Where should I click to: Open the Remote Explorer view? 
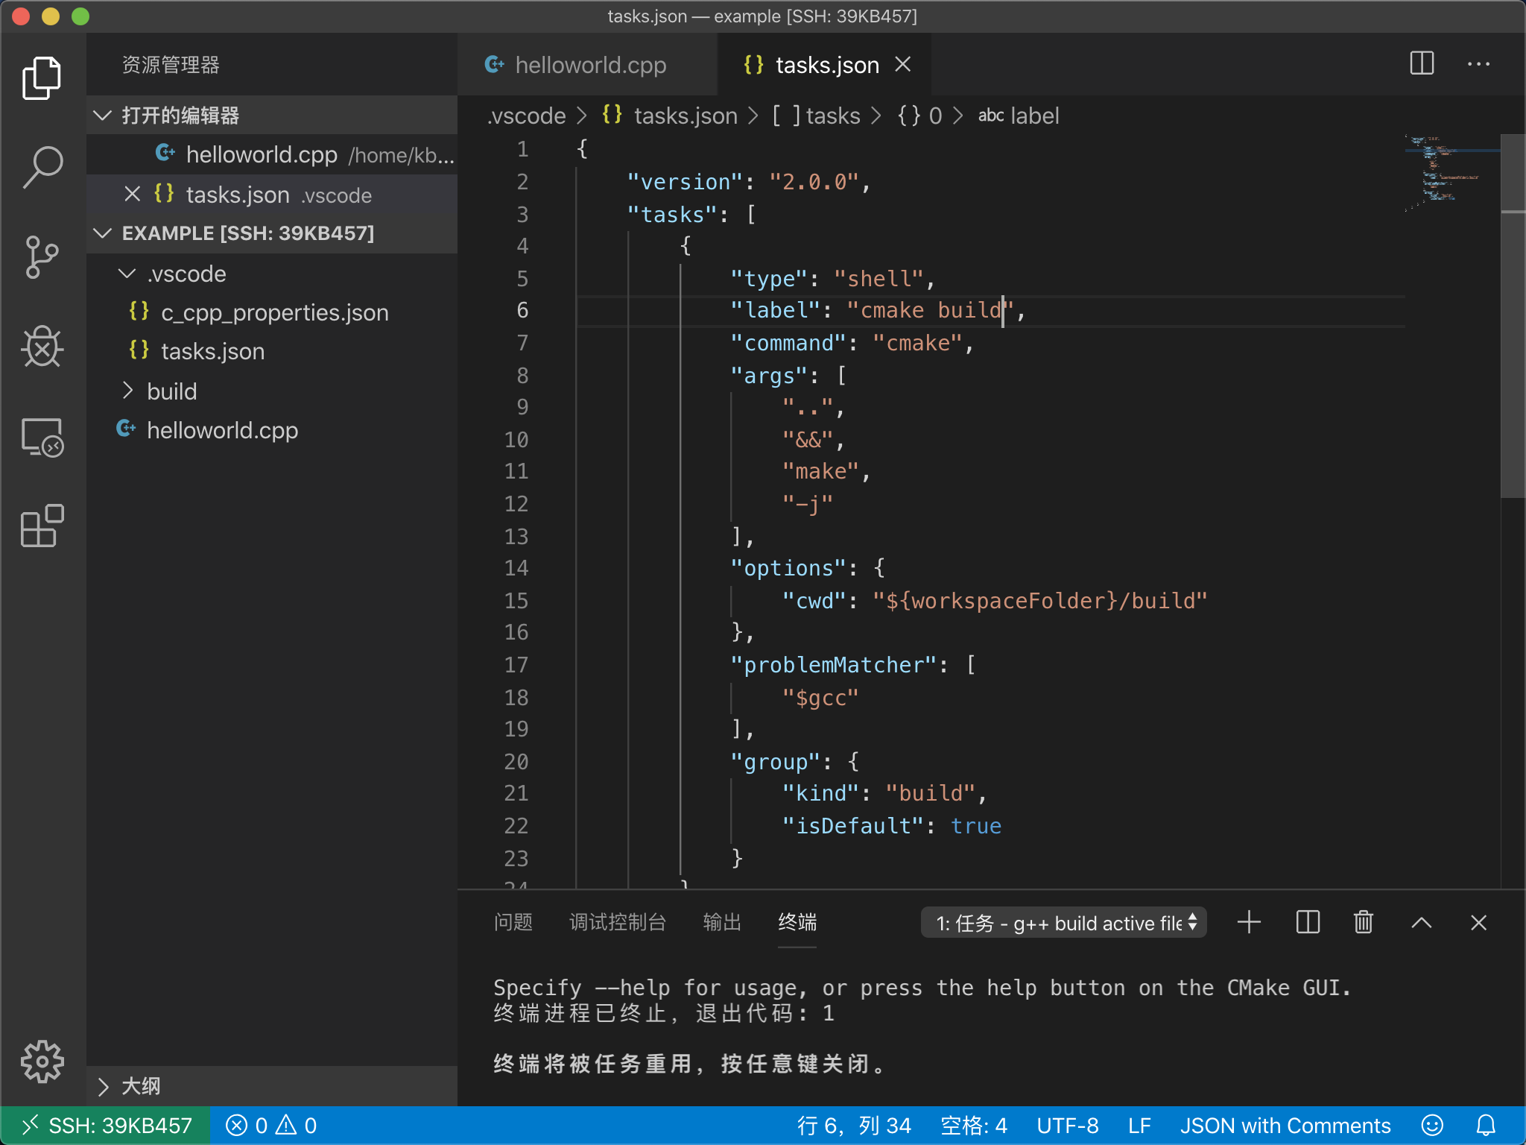(x=42, y=438)
